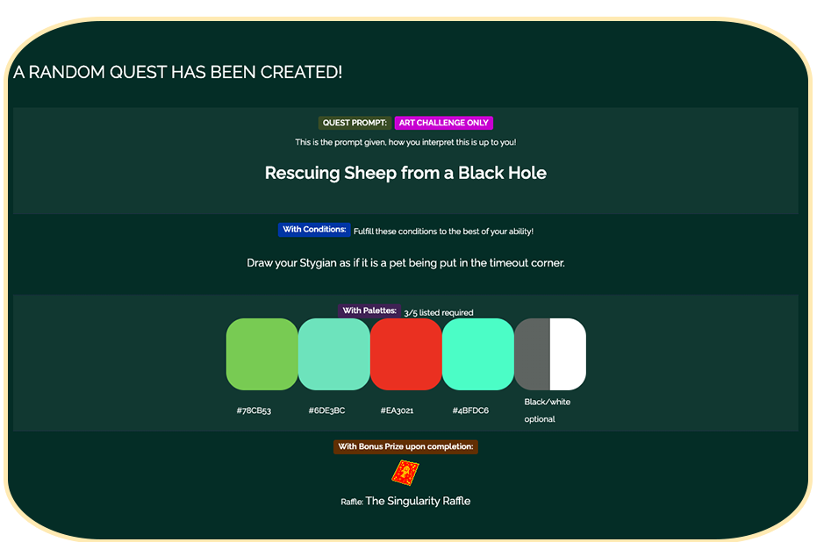Image resolution: width=824 pixels, height=542 pixels.
Task: Click the With Bonus Prize upon completion badge
Action: coord(405,446)
